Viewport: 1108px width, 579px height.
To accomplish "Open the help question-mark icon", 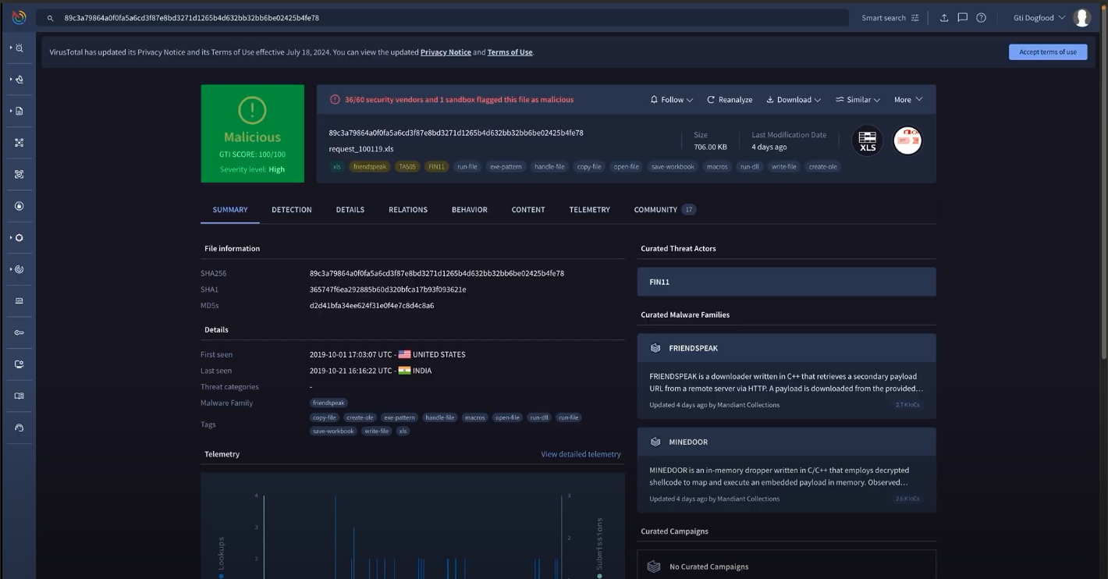I will [x=981, y=17].
